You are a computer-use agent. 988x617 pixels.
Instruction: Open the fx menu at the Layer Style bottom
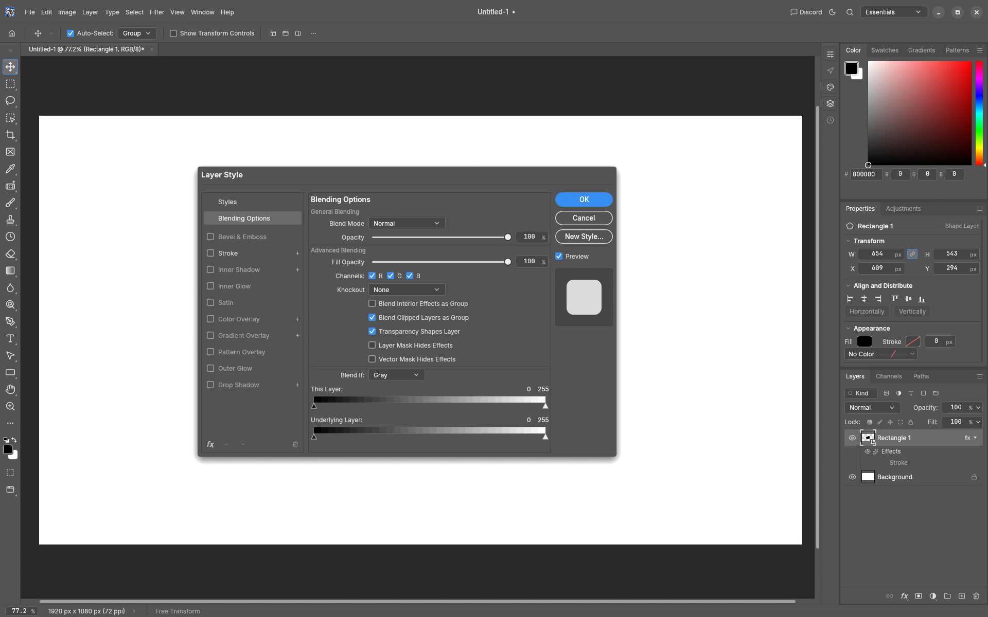point(210,444)
